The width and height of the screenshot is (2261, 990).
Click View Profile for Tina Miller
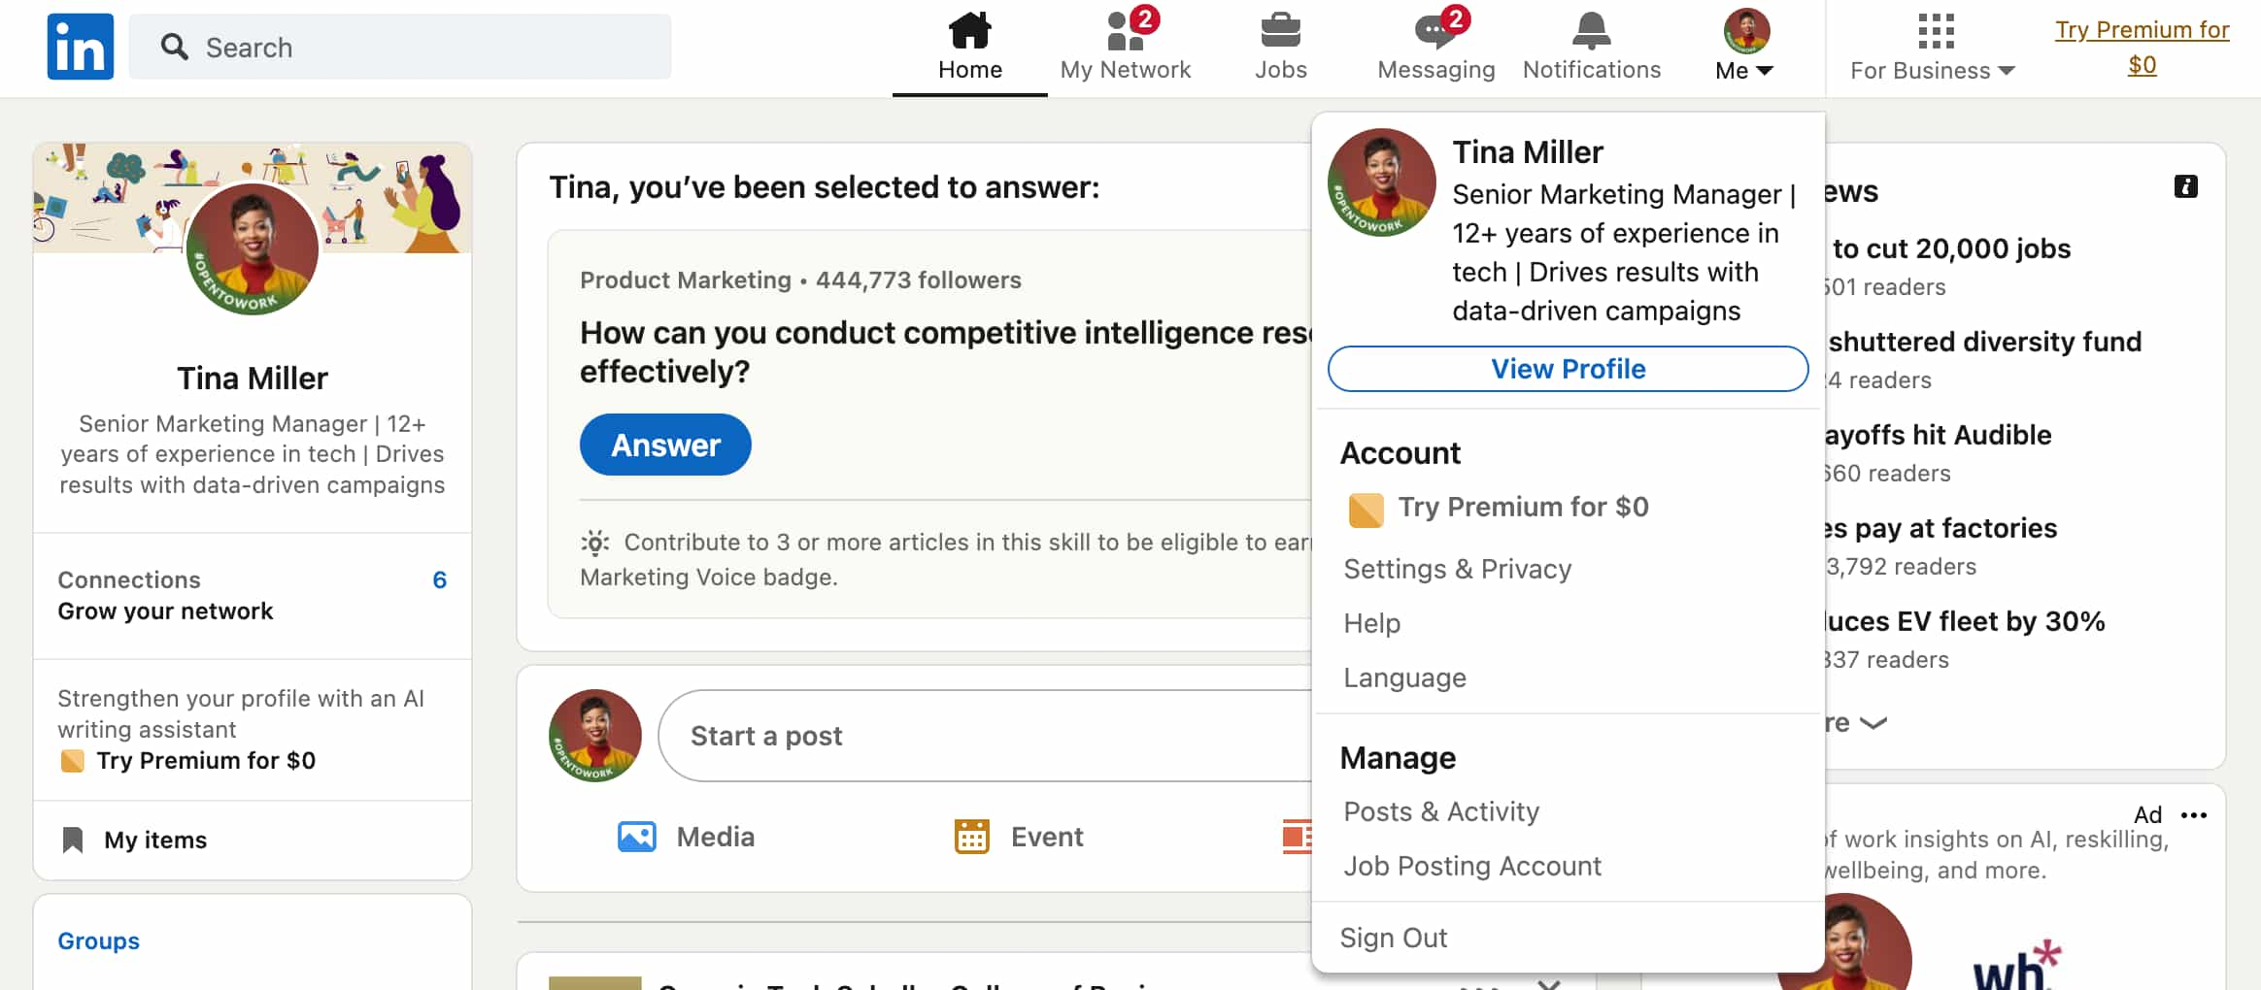click(x=1568, y=369)
